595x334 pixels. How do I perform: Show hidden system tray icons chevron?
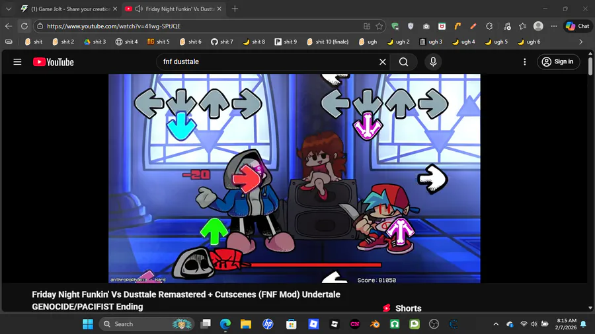(x=496, y=324)
